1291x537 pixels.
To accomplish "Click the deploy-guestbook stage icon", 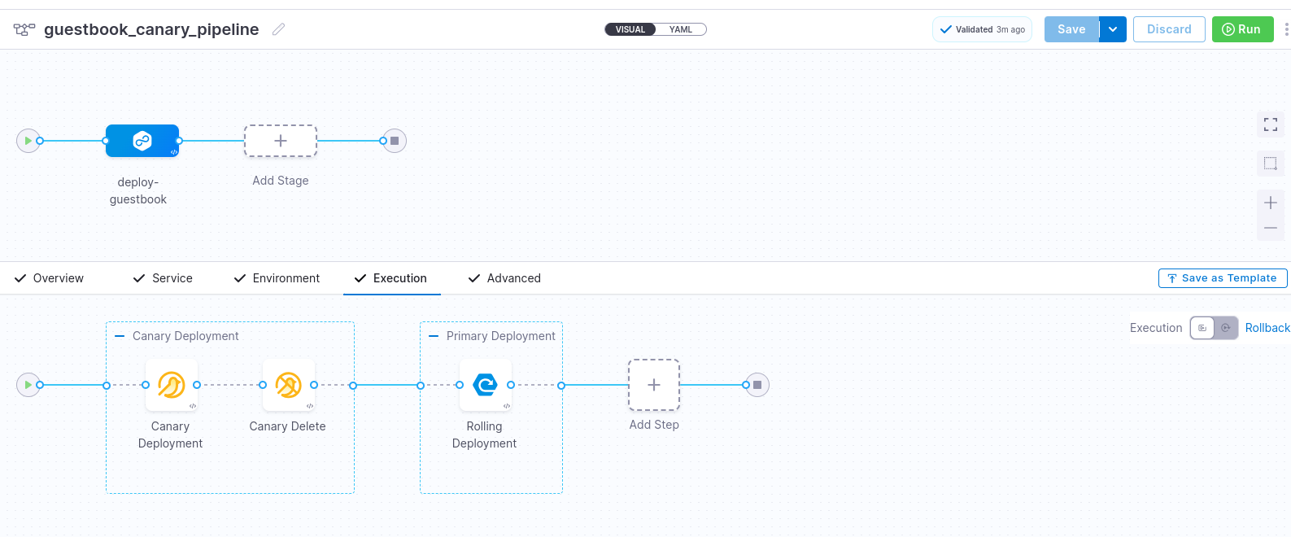I will [142, 141].
